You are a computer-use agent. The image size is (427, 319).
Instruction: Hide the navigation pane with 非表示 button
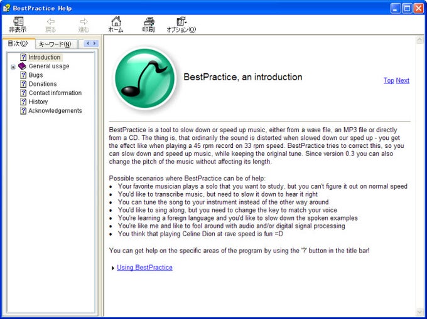[x=18, y=24]
